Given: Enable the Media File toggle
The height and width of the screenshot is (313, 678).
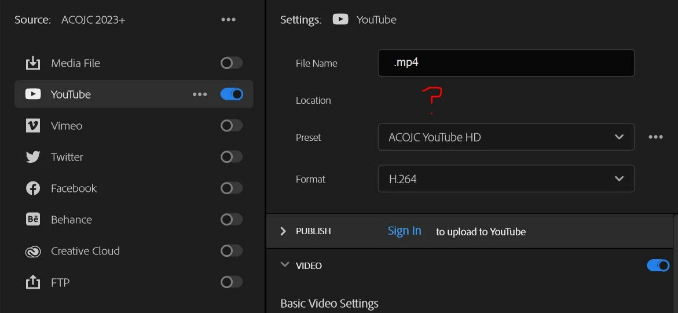Looking at the screenshot, I should click(x=232, y=63).
